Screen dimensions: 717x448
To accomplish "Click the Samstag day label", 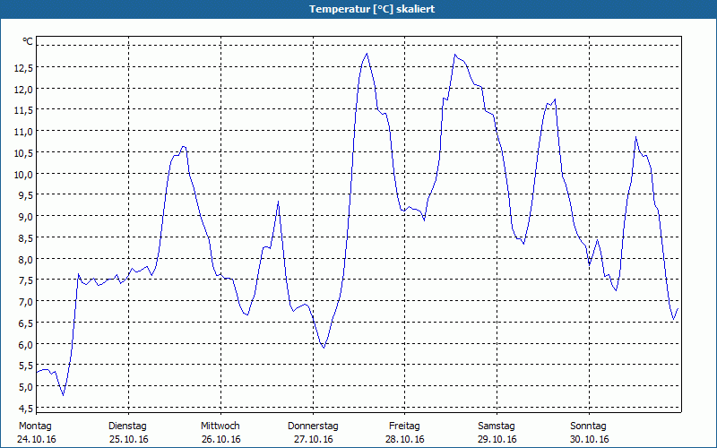I will [497, 426].
